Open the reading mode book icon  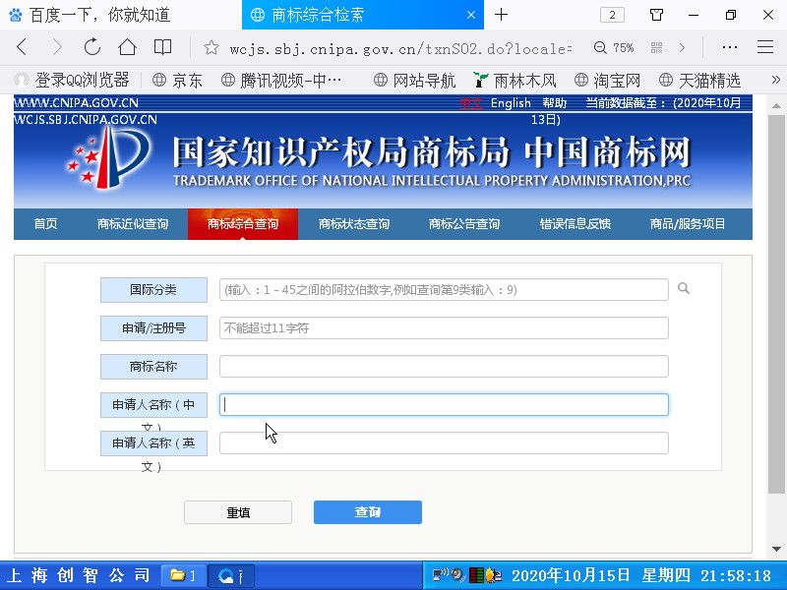(162, 47)
